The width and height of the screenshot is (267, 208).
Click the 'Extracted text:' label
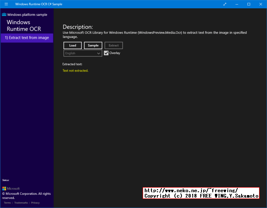click(x=72, y=64)
